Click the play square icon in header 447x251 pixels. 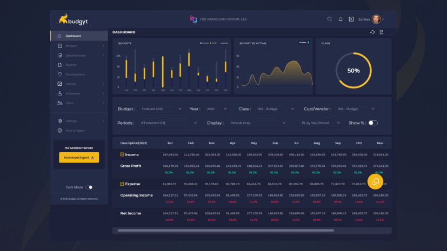coord(351,19)
